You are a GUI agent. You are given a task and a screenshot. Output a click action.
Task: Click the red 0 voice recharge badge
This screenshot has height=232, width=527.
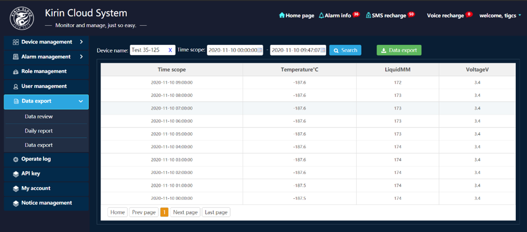click(469, 15)
